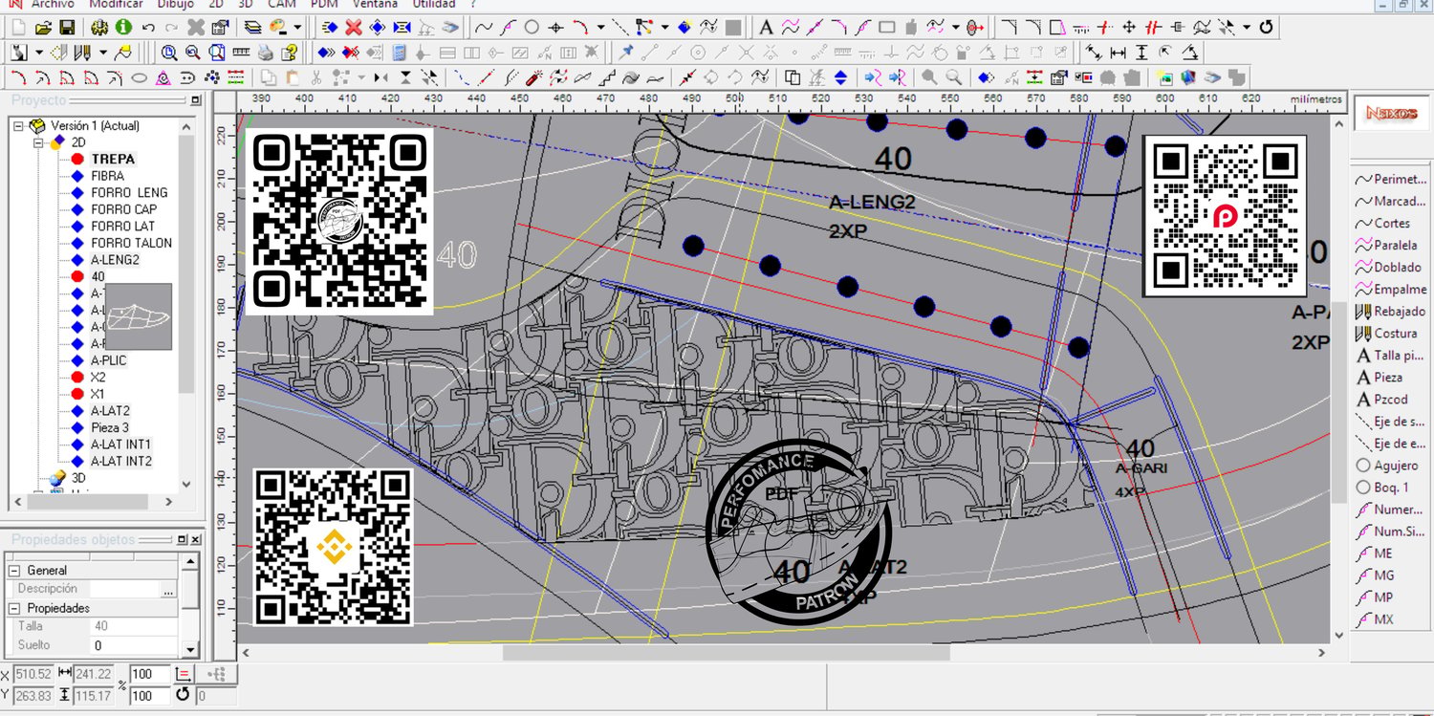Click the blue up-down triangles icon
This screenshot has width=1434, height=716.
click(840, 77)
